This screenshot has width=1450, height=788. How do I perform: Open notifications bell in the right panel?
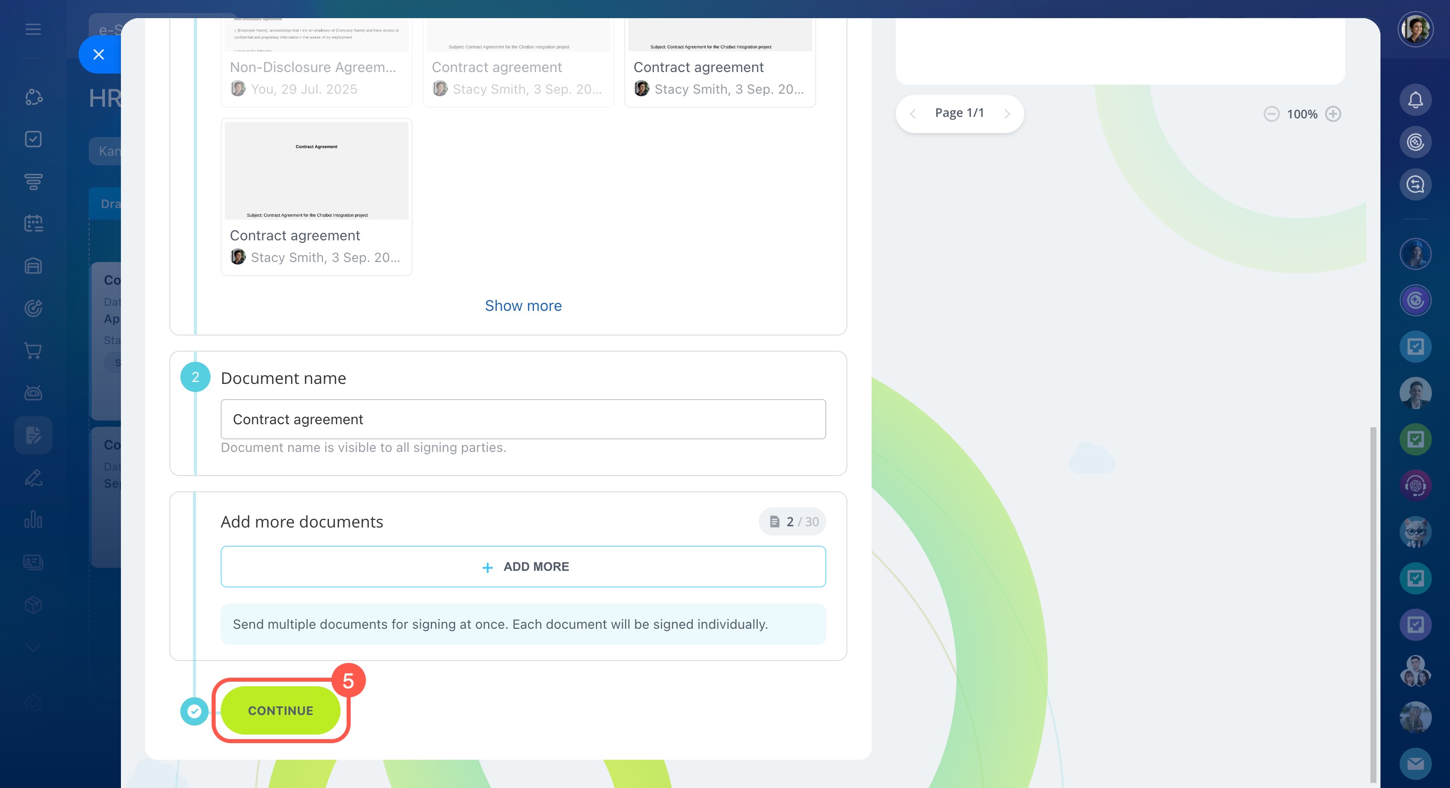click(1415, 100)
